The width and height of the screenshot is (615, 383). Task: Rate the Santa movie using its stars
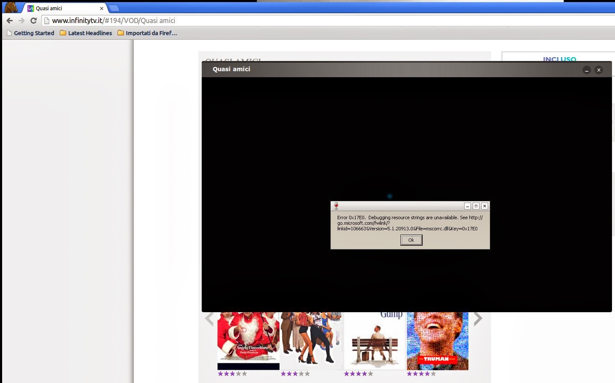coord(232,374)
